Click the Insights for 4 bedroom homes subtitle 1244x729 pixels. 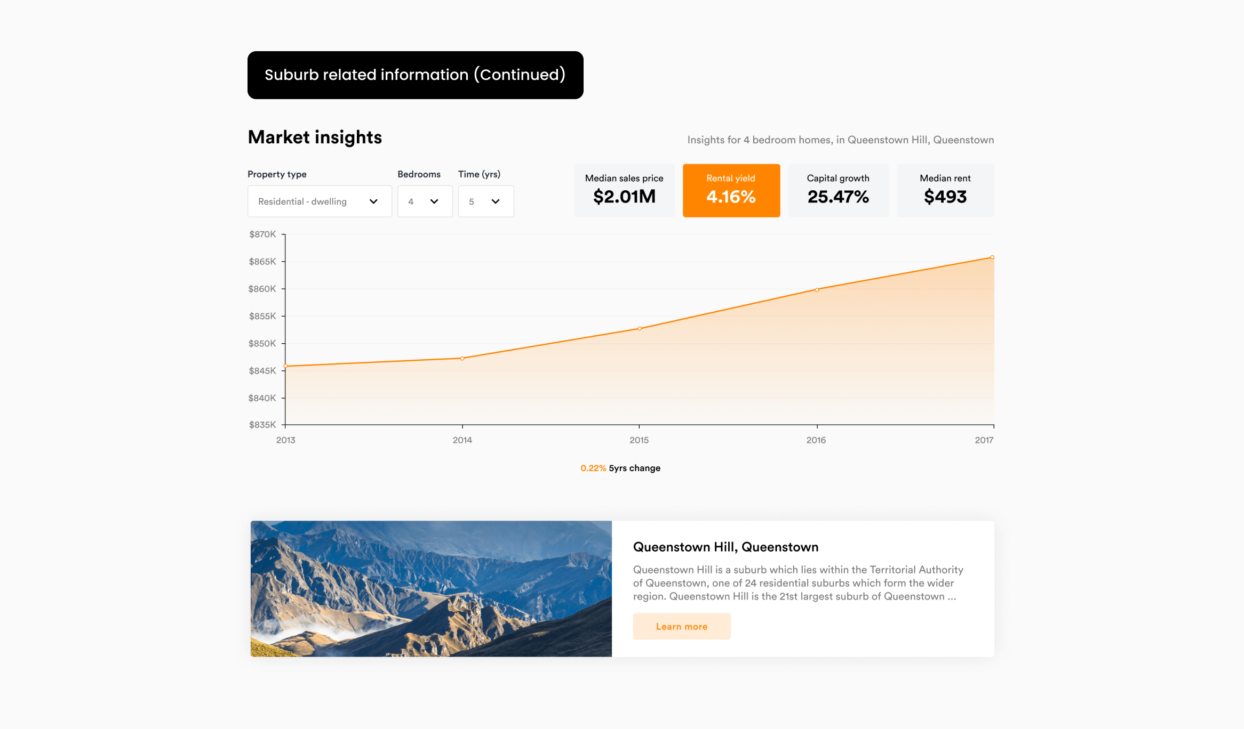click(x=841, y=140)
